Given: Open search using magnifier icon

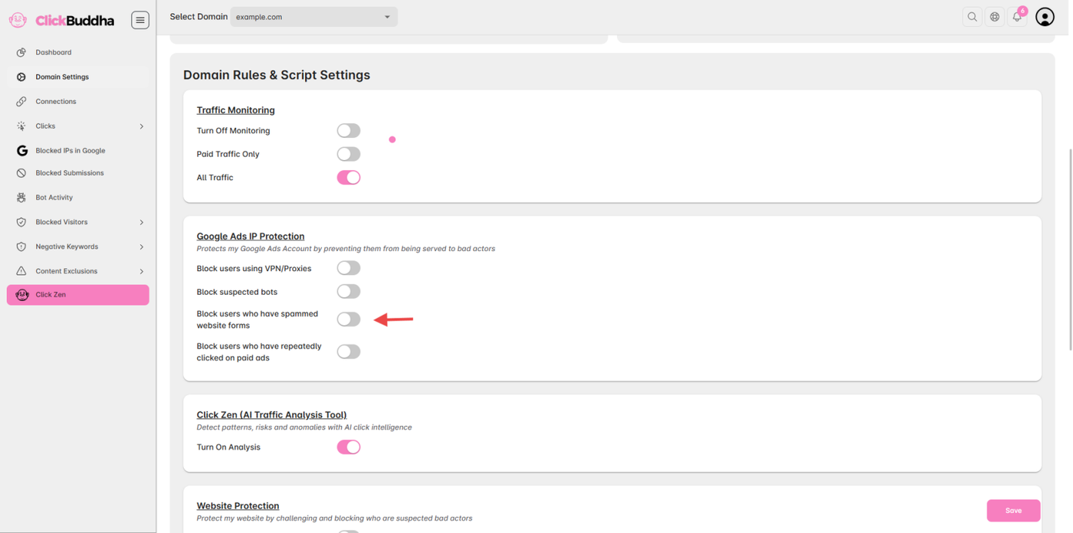Looking at the screenshot, I should (972, 17).
